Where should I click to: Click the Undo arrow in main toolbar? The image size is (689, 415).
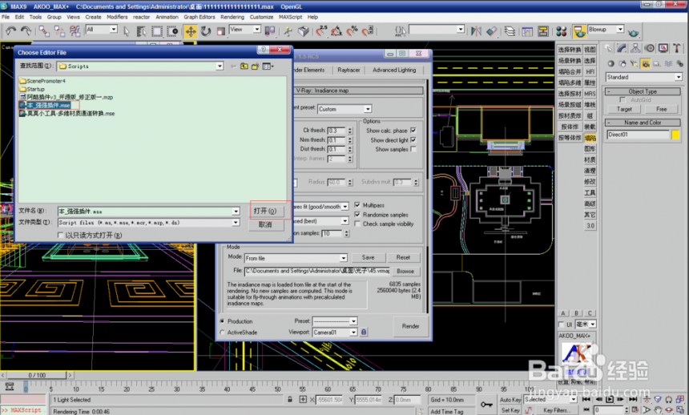click(x=11, y=30)
